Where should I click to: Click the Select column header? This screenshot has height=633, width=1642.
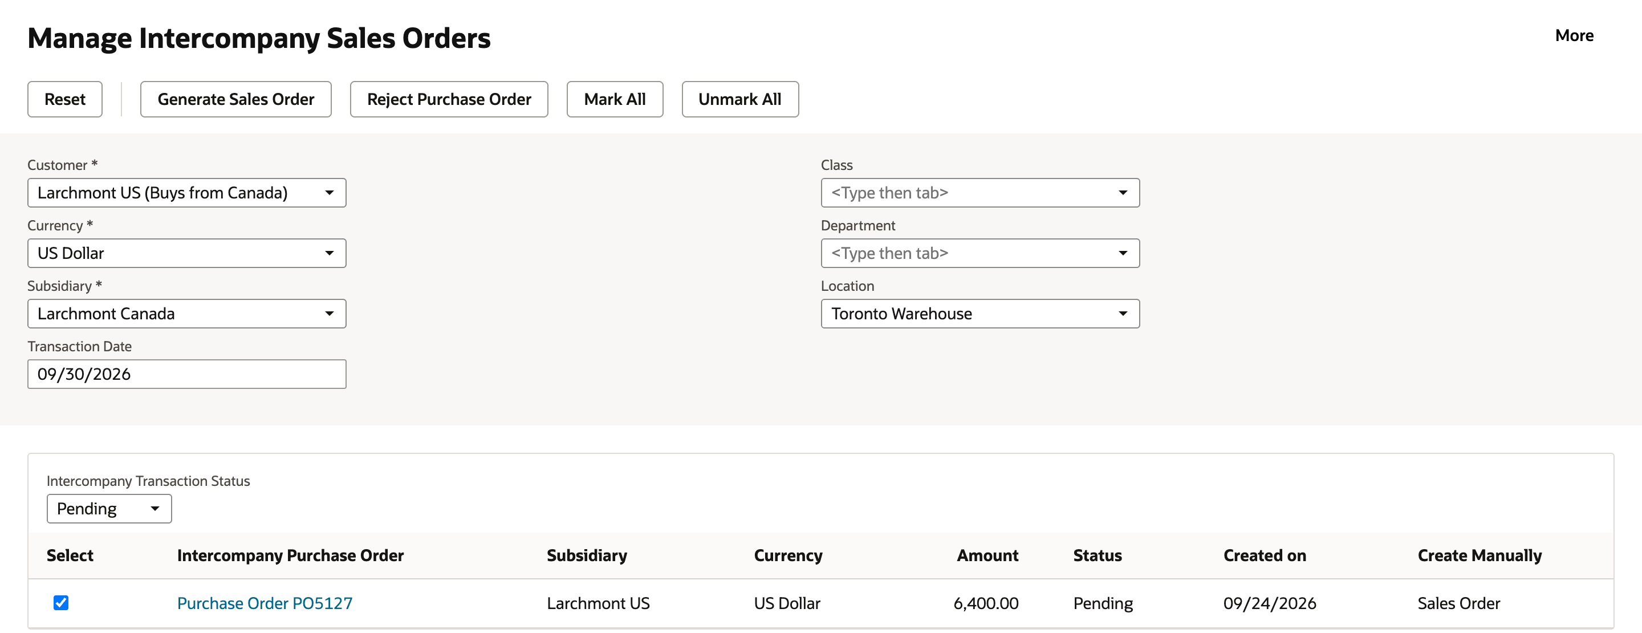click(x=70, y=555)
